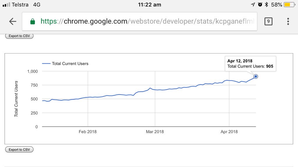
Task: Open the Chrome three-dot menu
Action: [288, 21]
